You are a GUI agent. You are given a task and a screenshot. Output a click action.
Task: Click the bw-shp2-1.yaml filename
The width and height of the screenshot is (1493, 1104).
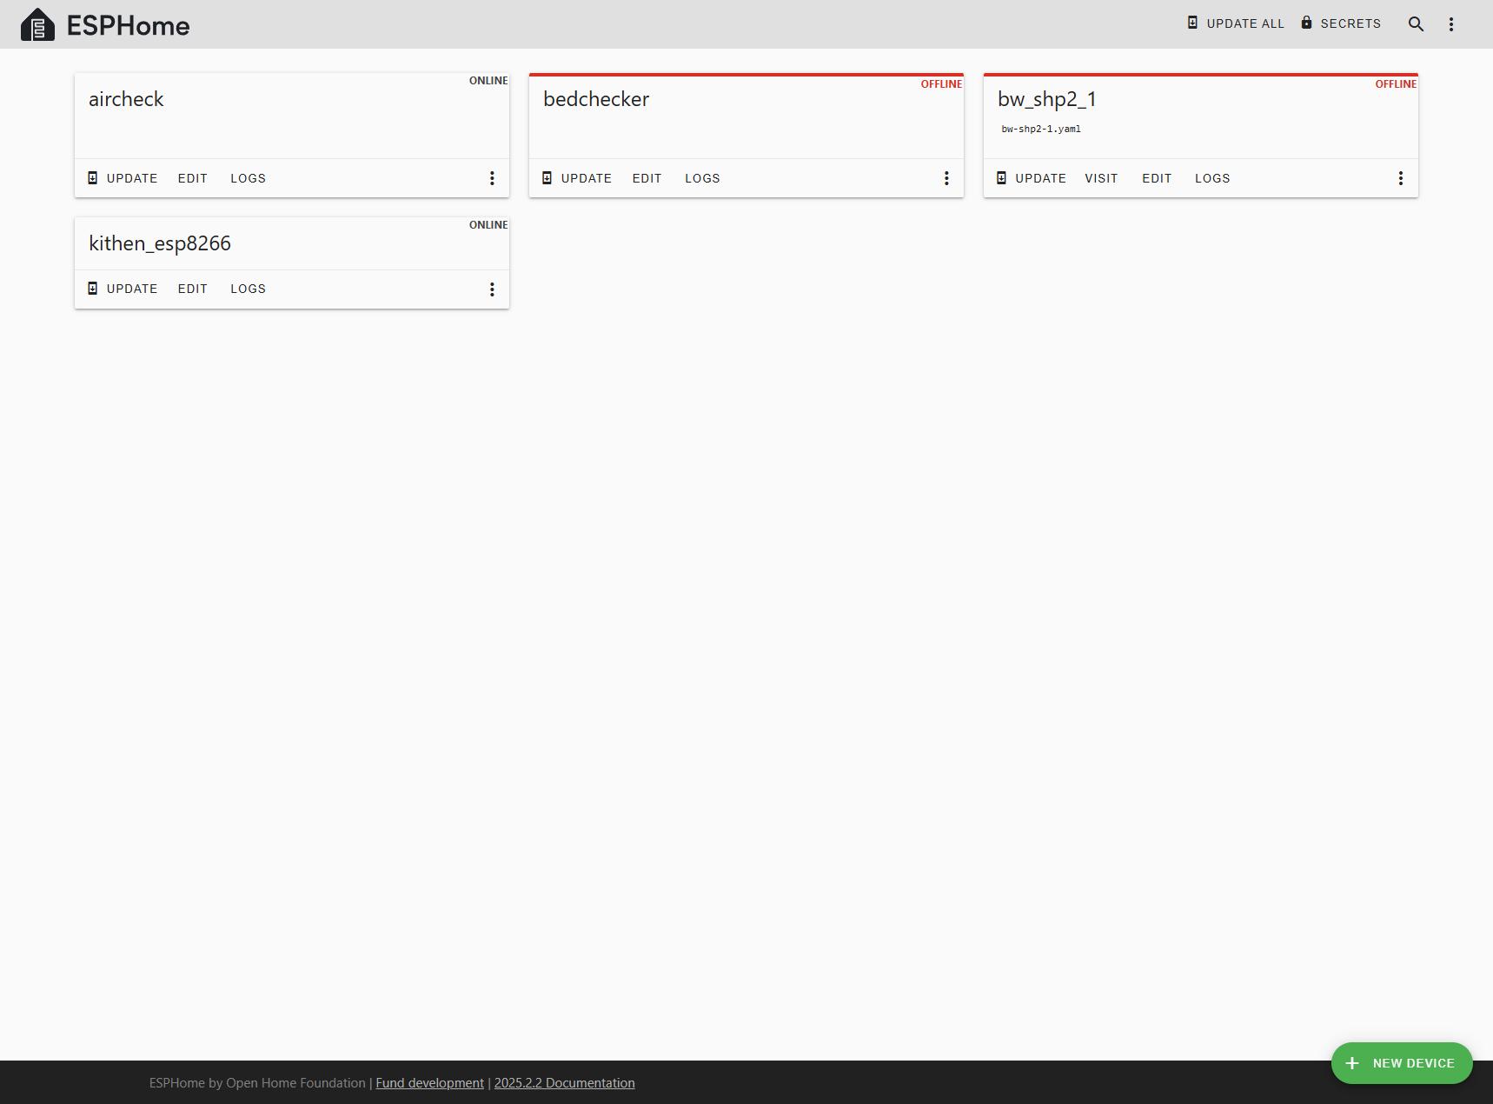[1041, 129]
